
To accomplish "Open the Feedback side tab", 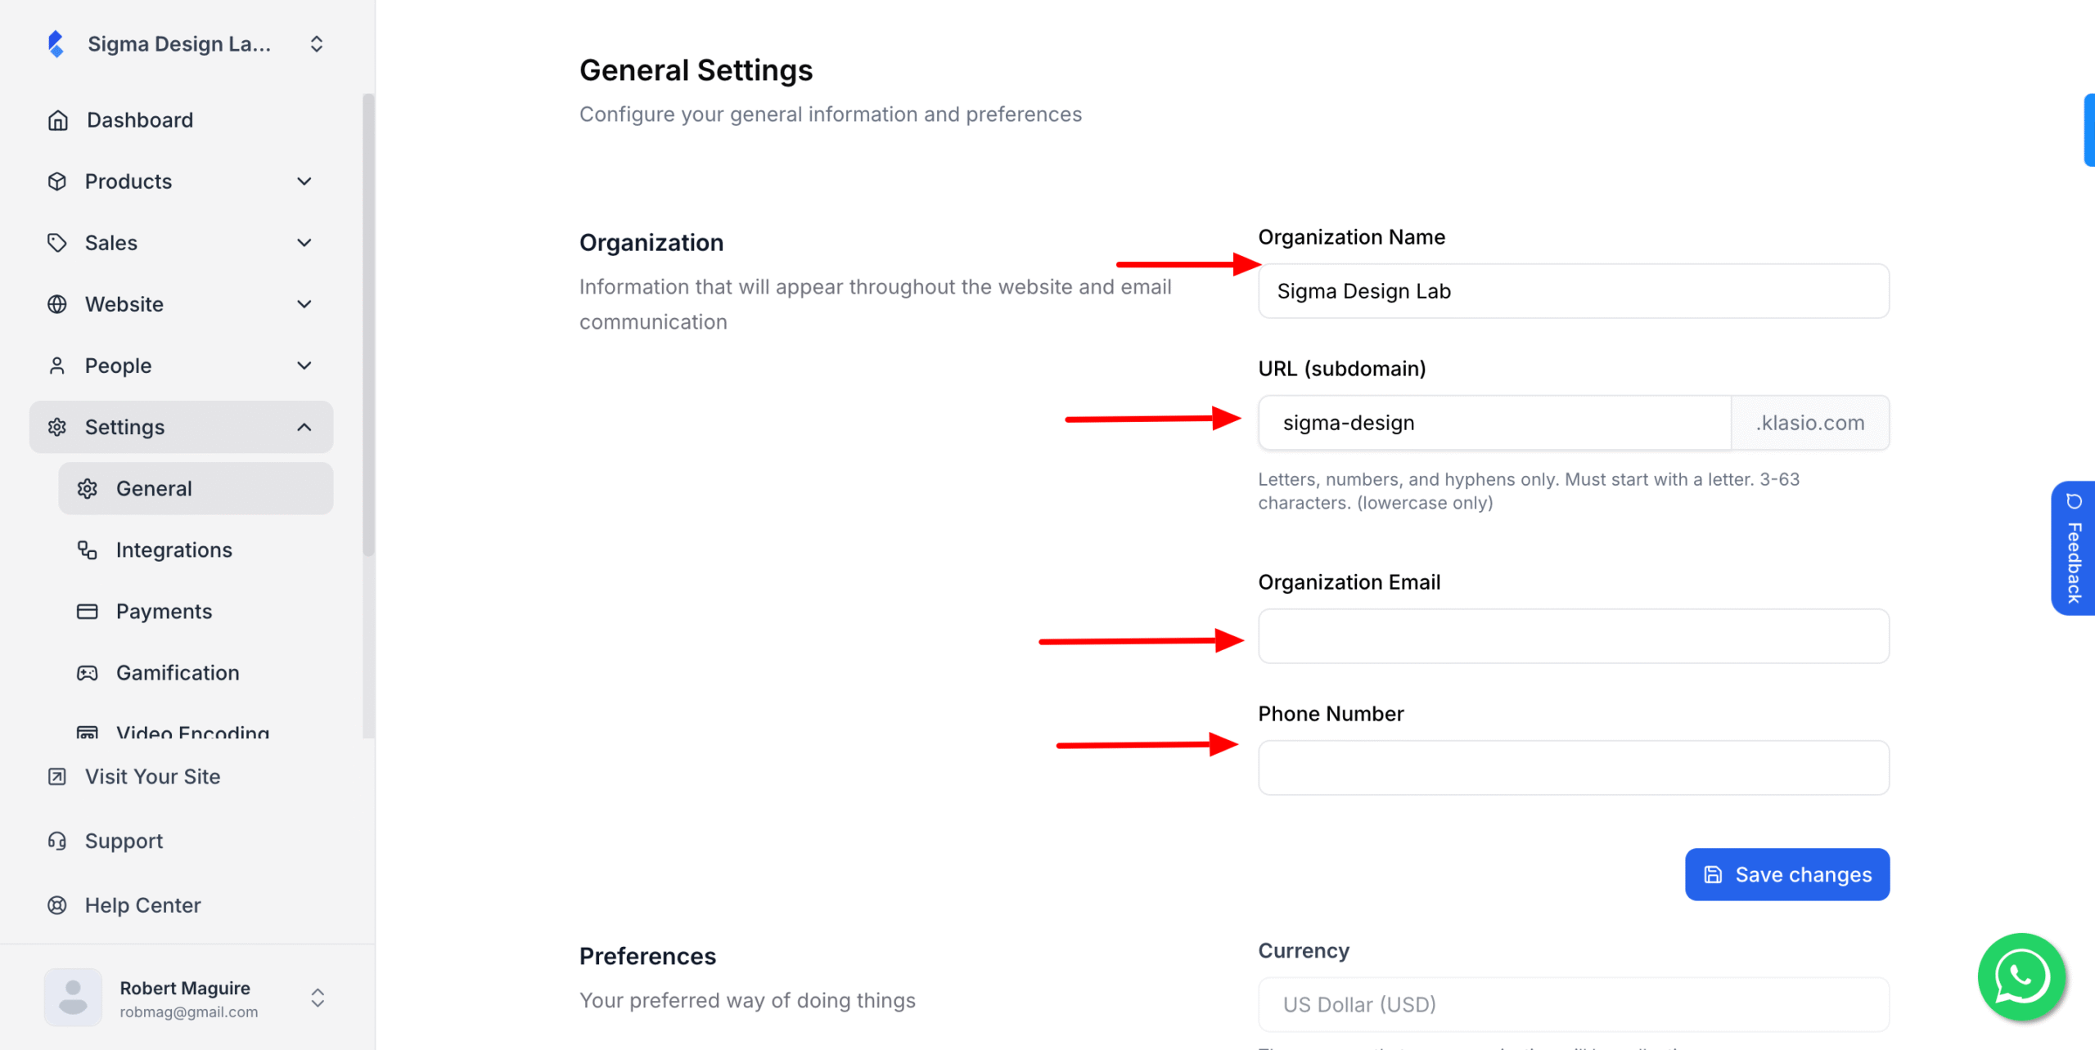I will (2073, 548).
